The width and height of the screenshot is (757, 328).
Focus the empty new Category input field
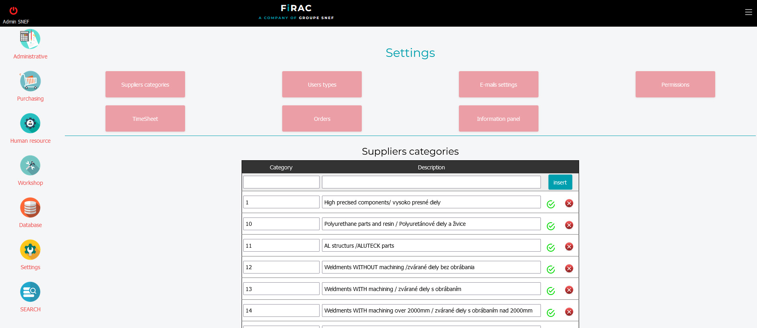click(281, 182)
